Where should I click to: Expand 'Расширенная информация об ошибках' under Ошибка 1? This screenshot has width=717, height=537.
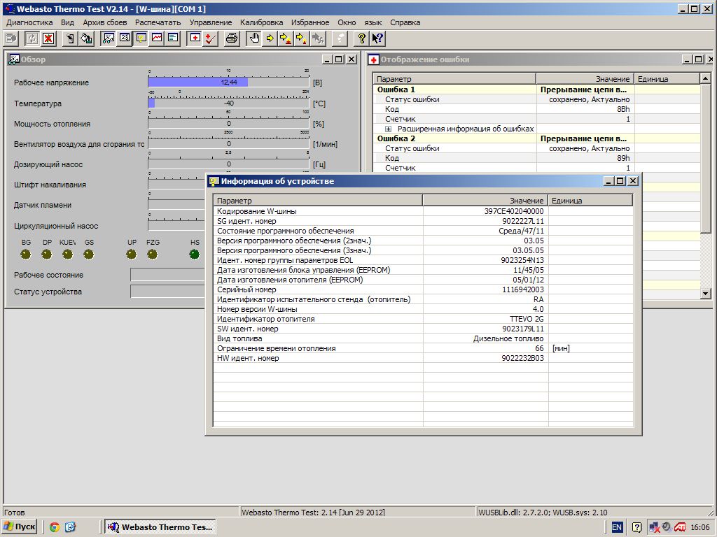[388, 129]
